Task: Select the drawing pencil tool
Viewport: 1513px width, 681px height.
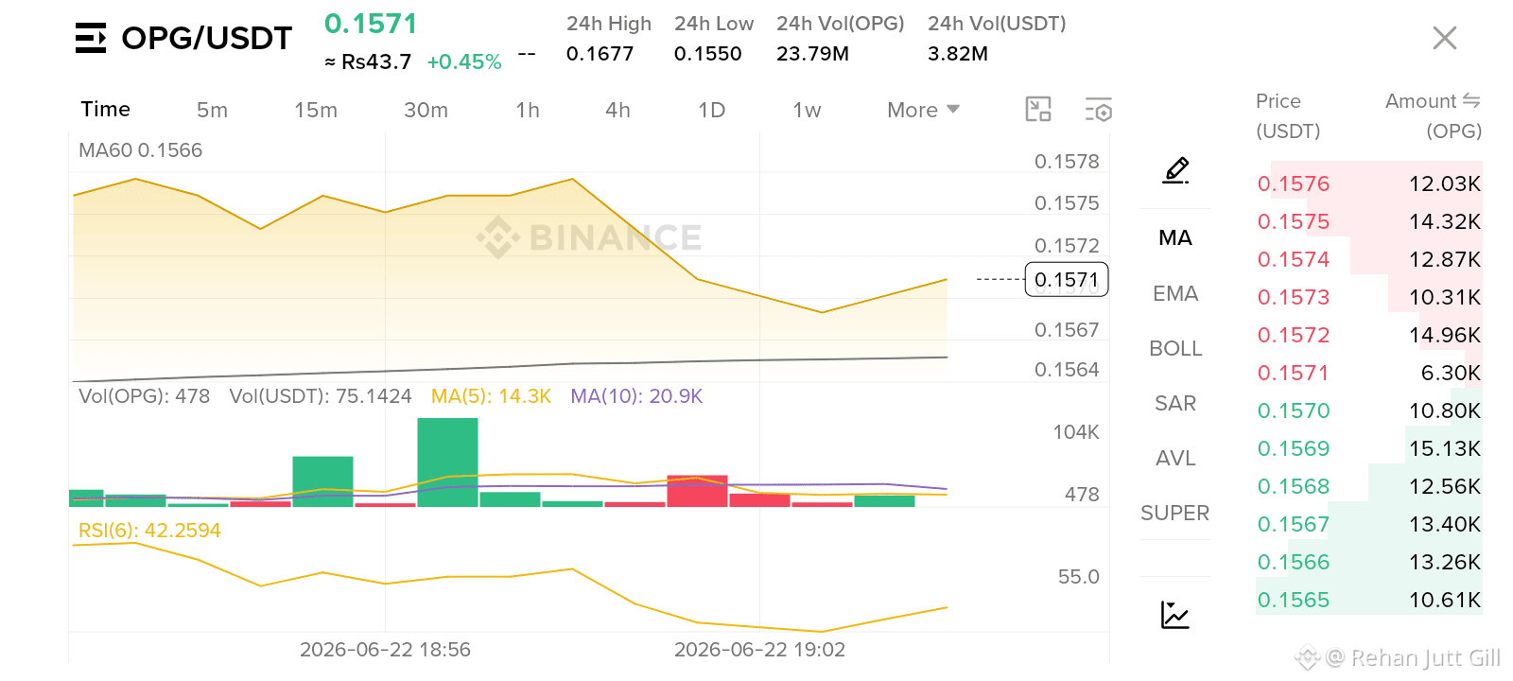Action: [x=1175, y=170]
